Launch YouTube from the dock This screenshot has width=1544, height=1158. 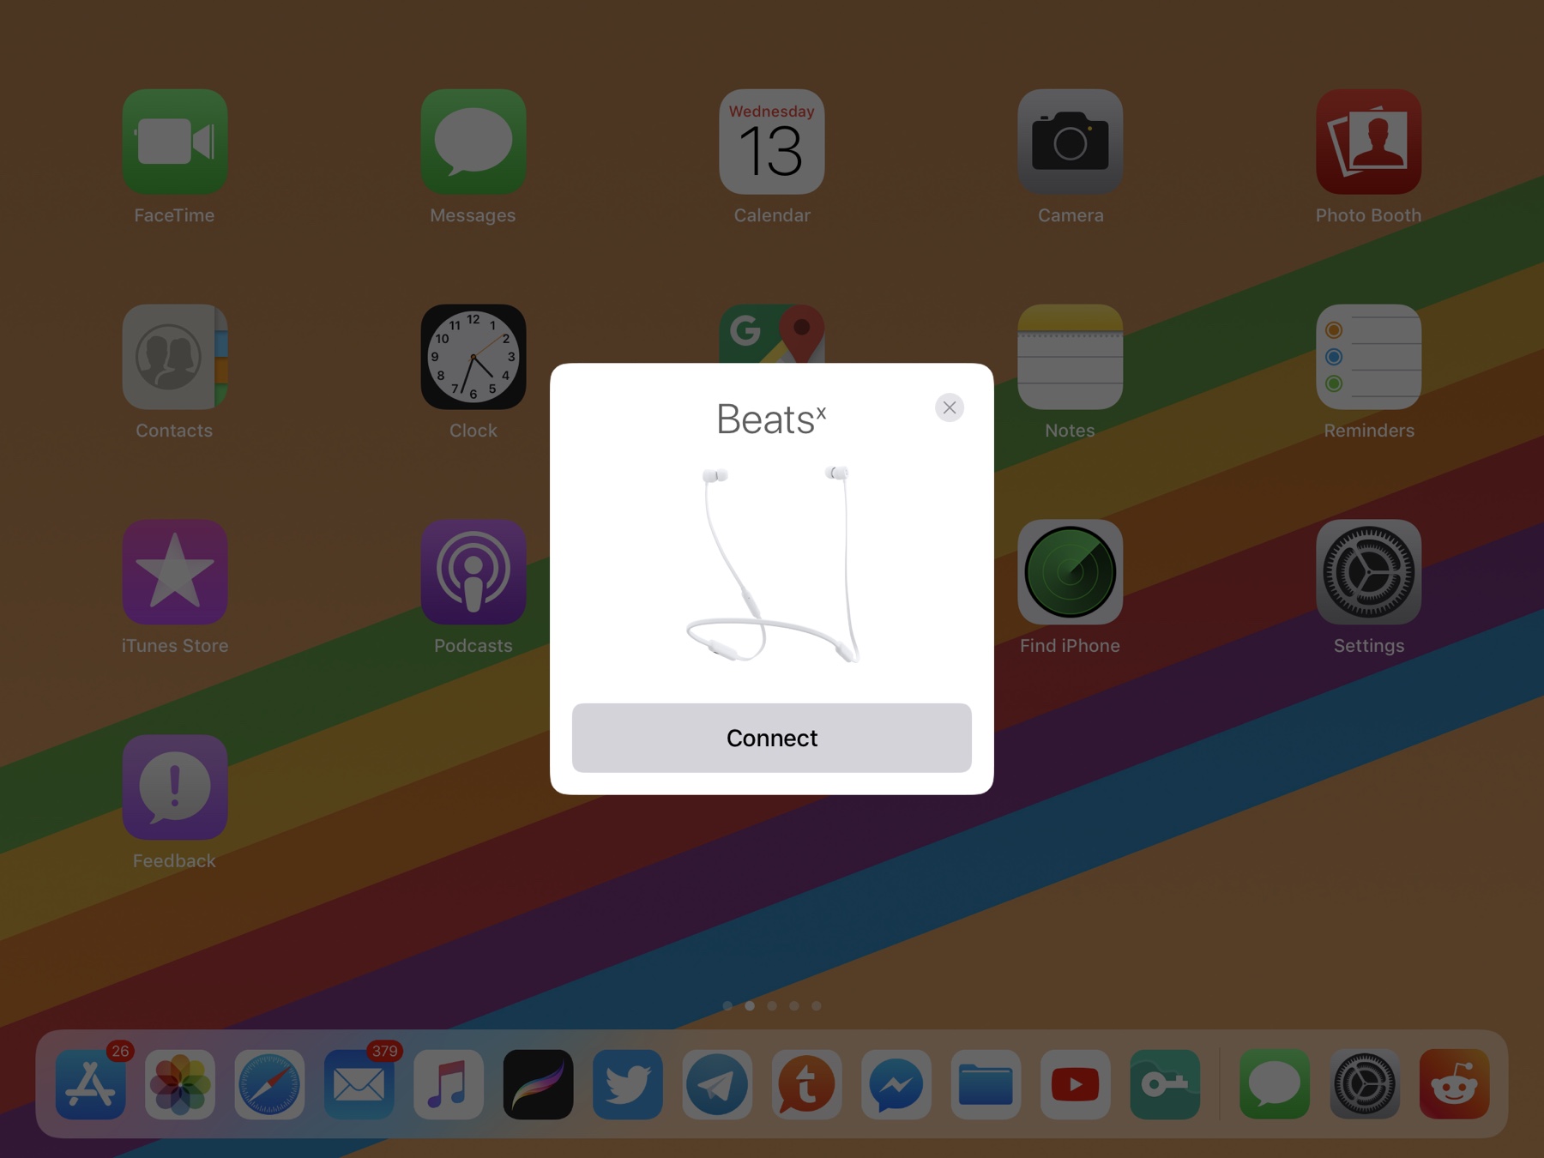point(1075,1084)
